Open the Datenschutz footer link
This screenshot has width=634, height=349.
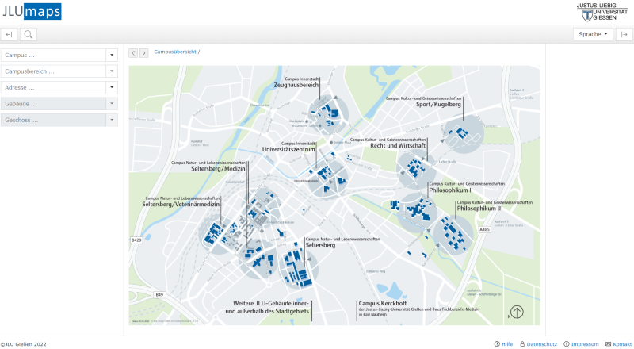(538, 344)
